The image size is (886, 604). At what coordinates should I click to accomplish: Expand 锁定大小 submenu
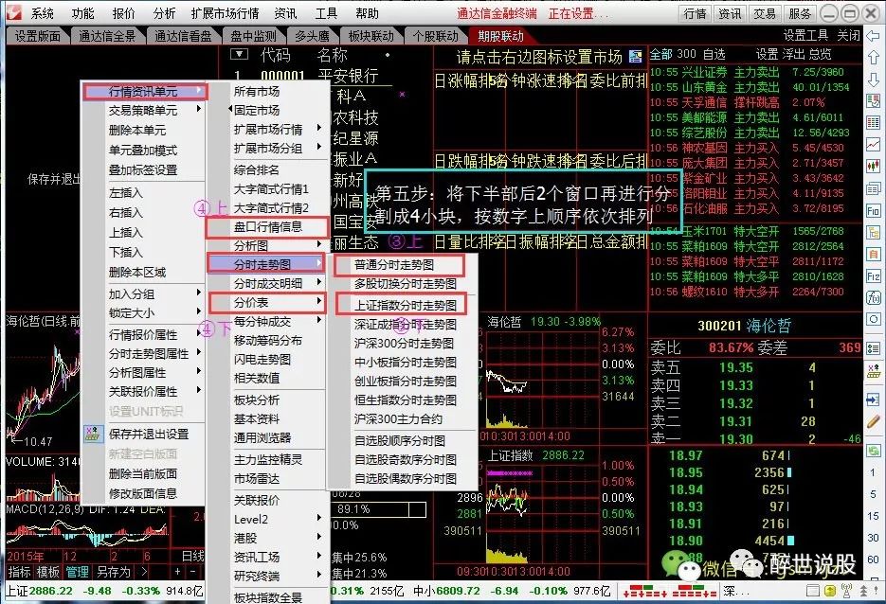[x=198, y=311]
